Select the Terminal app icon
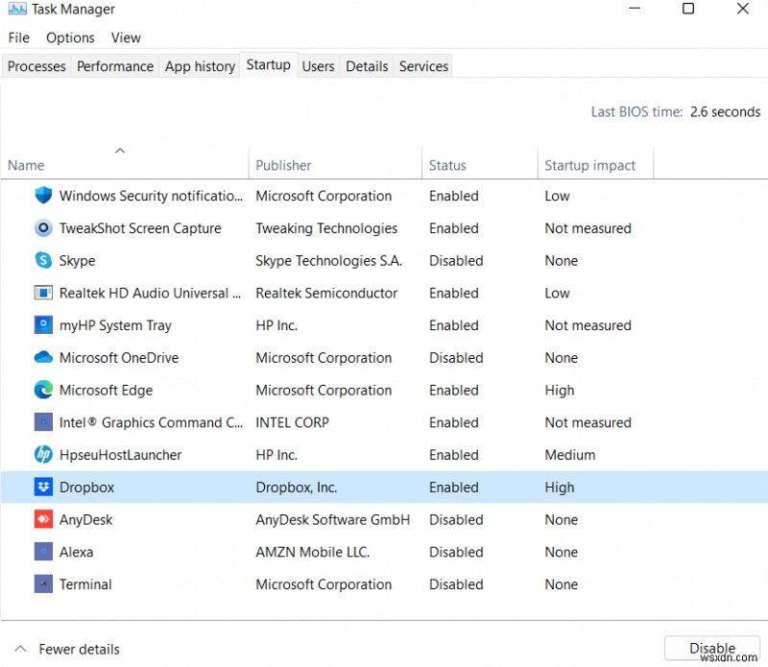 pyautogui.click(x=42, y=584)
